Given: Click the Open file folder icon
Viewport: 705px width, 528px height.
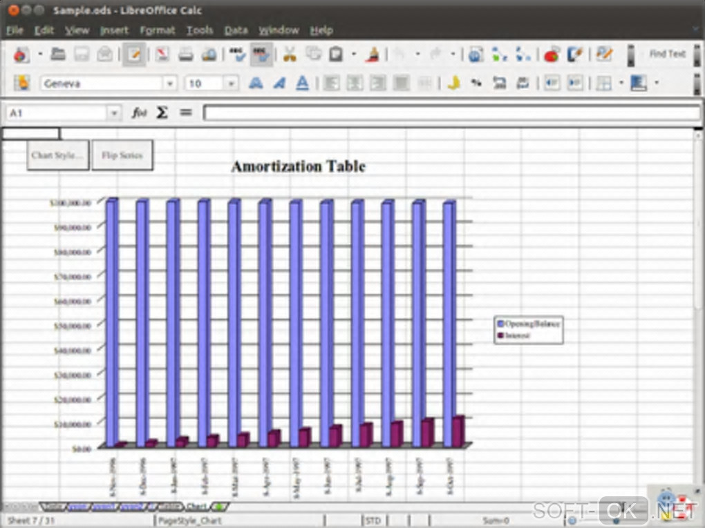Looking at the screenshot, I should click(58, 55).
